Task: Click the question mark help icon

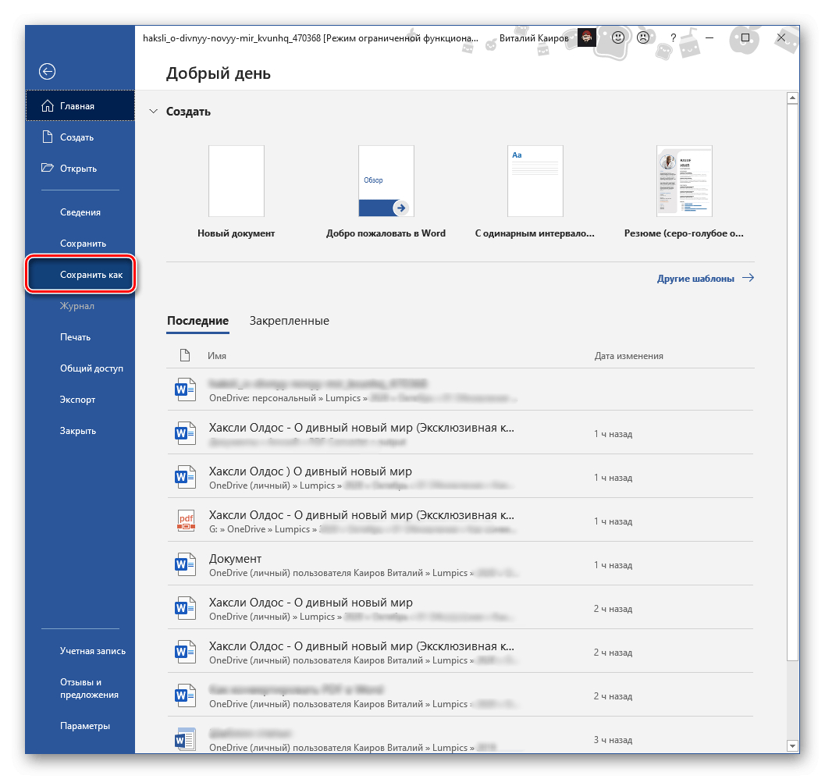Action: [x=673, y=37]
